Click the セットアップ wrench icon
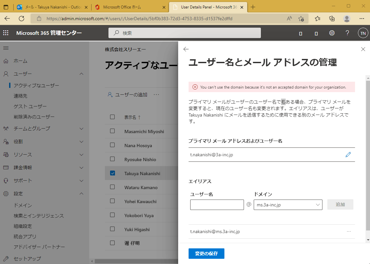The image size is (370, 264). click(x=6, y=258)
